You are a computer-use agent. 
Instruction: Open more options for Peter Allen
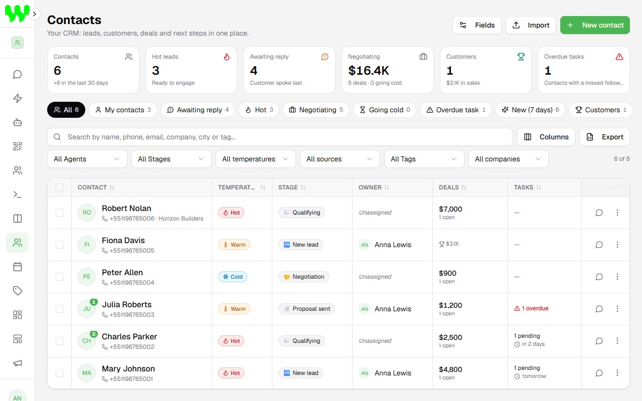pos(617,277)
